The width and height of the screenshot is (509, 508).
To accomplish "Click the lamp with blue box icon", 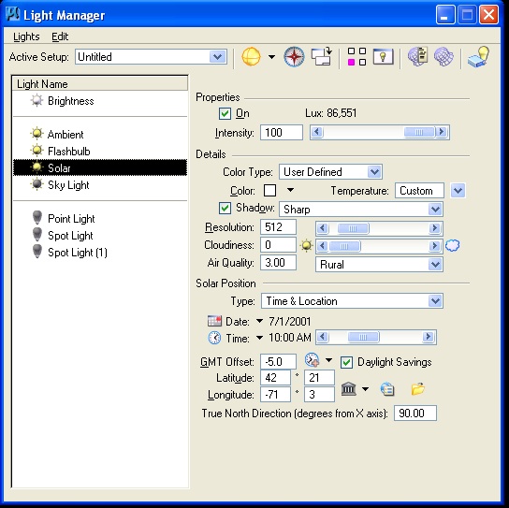I will (478, 57).
